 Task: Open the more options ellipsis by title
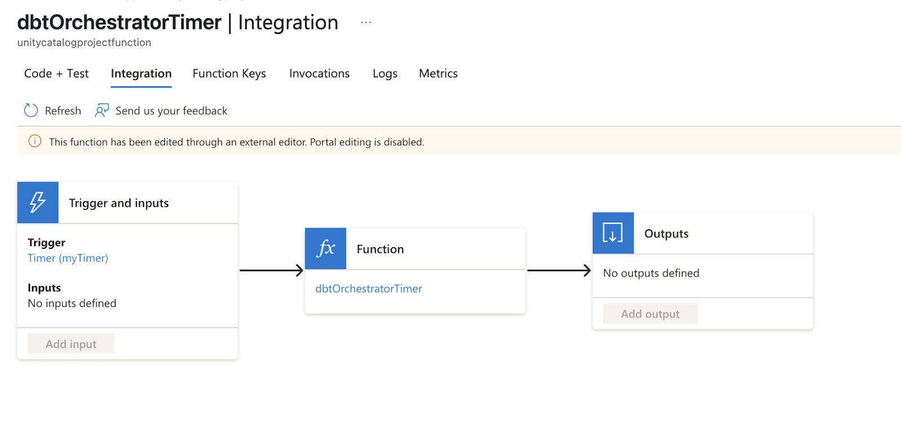coord(366,23)
